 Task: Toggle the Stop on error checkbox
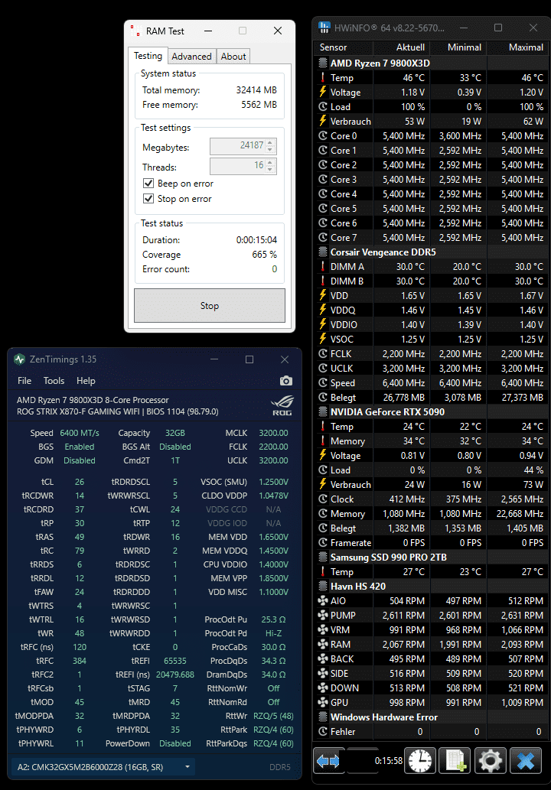tap(148, 199)
